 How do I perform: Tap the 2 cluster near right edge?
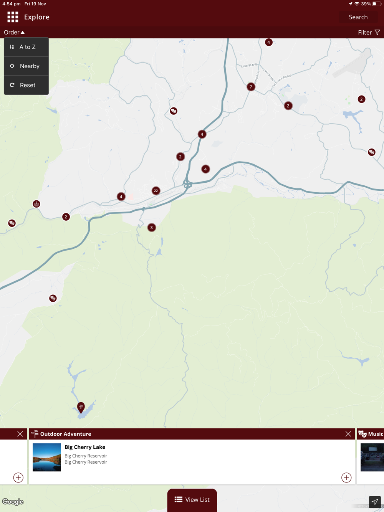(x=361, y=99)
